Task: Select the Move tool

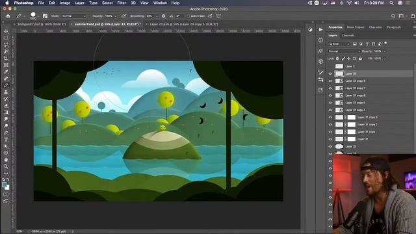Action: click(x=6, y=31)
